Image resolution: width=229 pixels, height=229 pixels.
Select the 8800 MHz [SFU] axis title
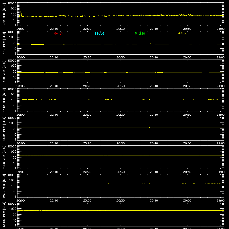pyautogui.click(x=4, y=186)
